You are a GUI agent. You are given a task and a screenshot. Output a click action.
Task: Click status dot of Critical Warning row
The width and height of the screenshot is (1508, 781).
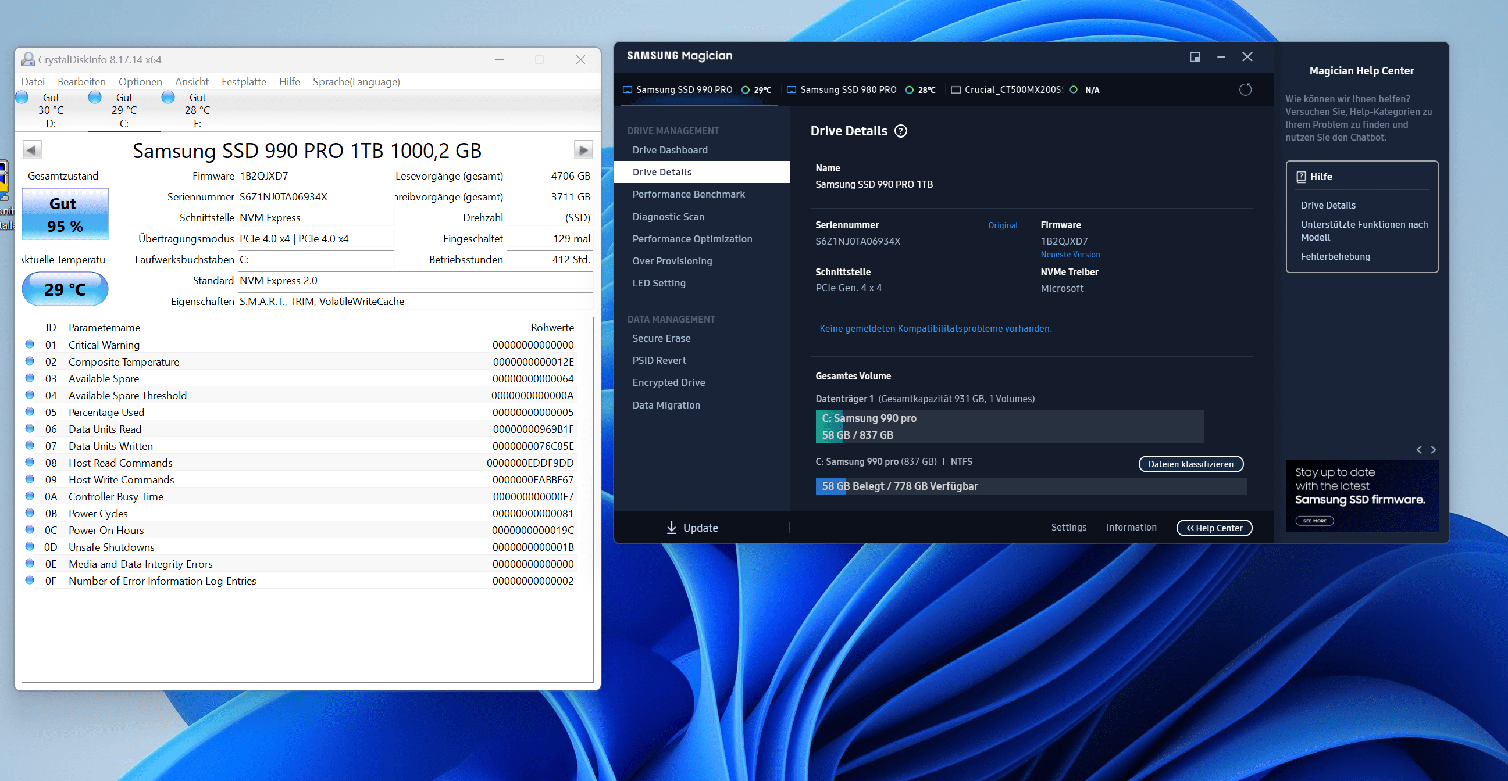coord(30,345)
